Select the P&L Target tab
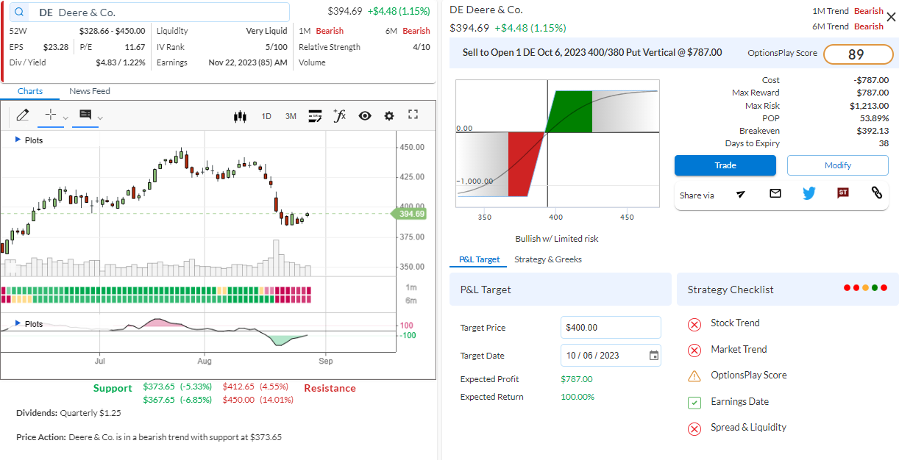 [x=479, y=259]
